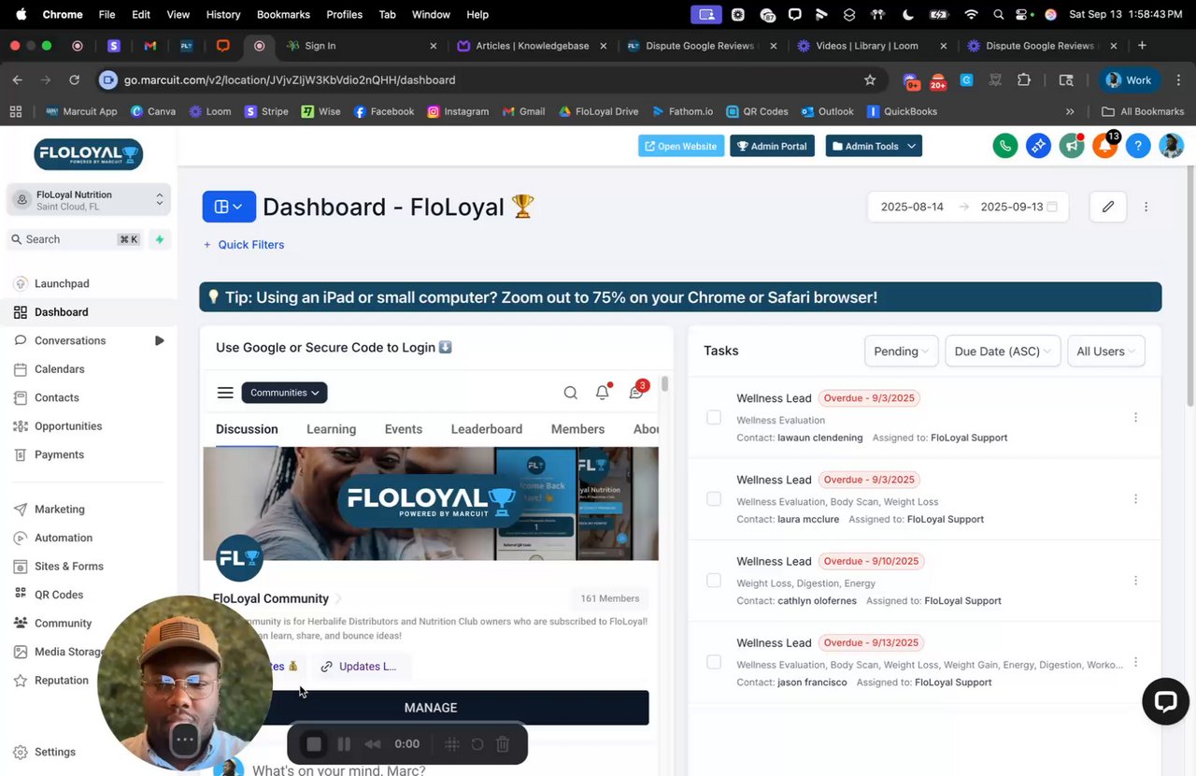Click the green lightning quick actions icon
Viewport: 1196px width, 776px height.
tap(159, 239)
